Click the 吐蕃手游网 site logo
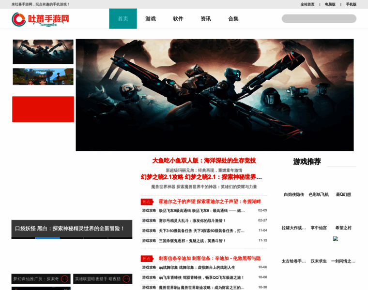 [x=40, y=19]
